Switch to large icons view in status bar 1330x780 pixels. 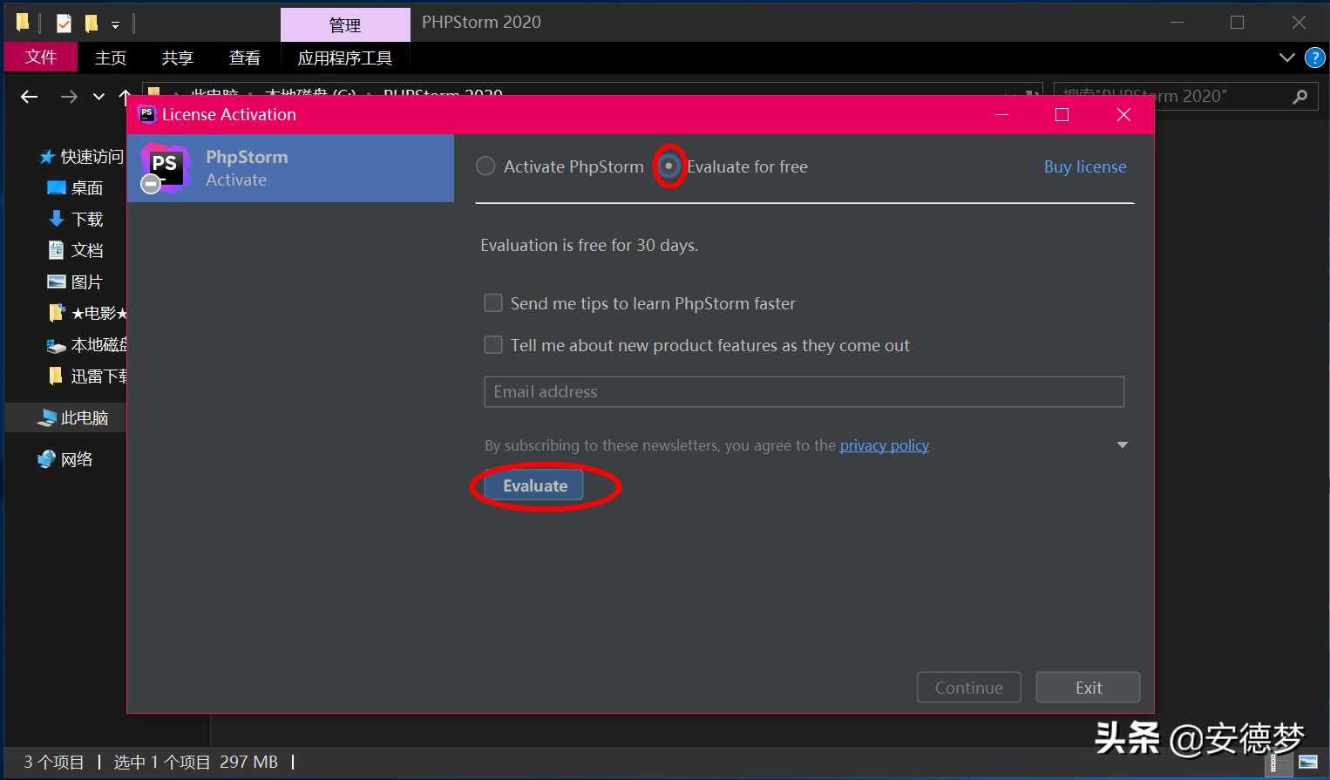1307,763
